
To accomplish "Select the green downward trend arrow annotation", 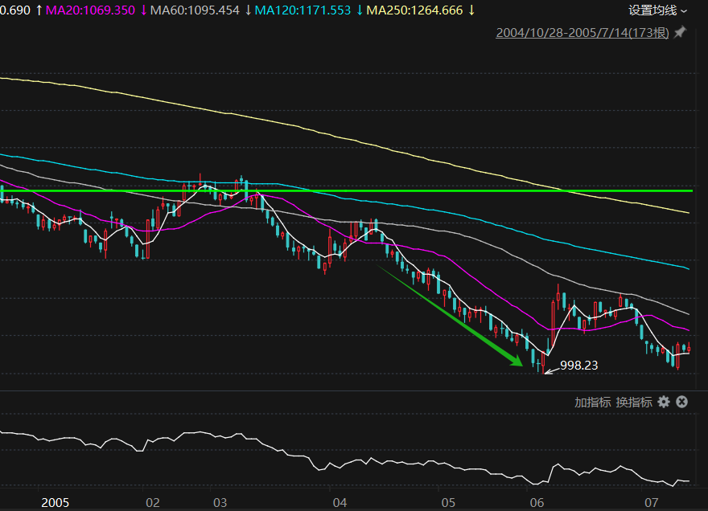I will [x=451, y=316].
